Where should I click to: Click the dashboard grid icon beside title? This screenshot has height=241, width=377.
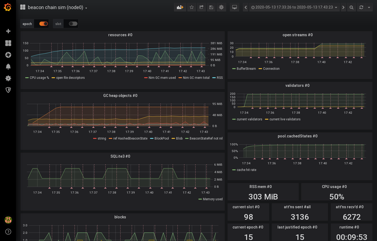point(23,7)
